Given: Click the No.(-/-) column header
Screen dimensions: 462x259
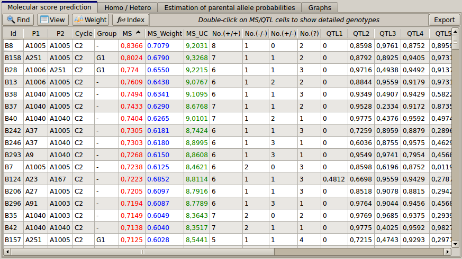Looking at the screenshot, I should point(256,33).
